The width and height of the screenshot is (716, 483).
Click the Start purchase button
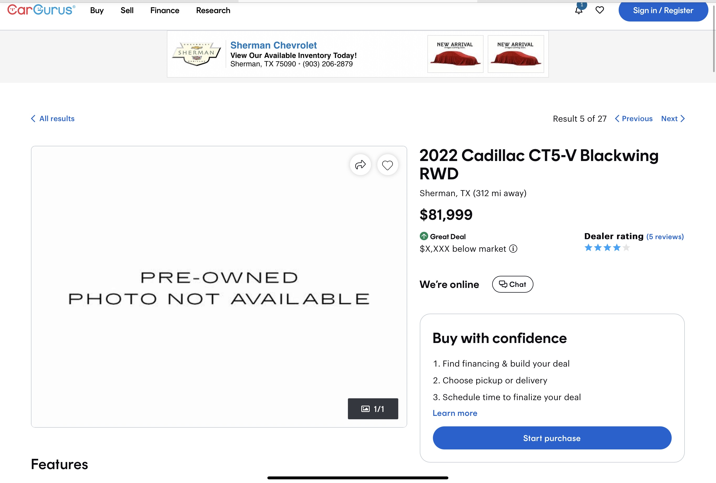[x=552, y=438]
